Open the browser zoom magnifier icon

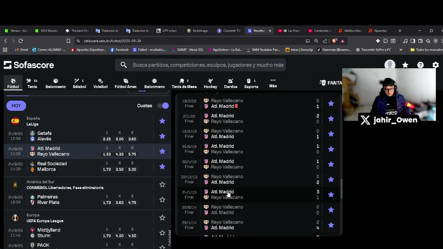[x=316, y=41]
